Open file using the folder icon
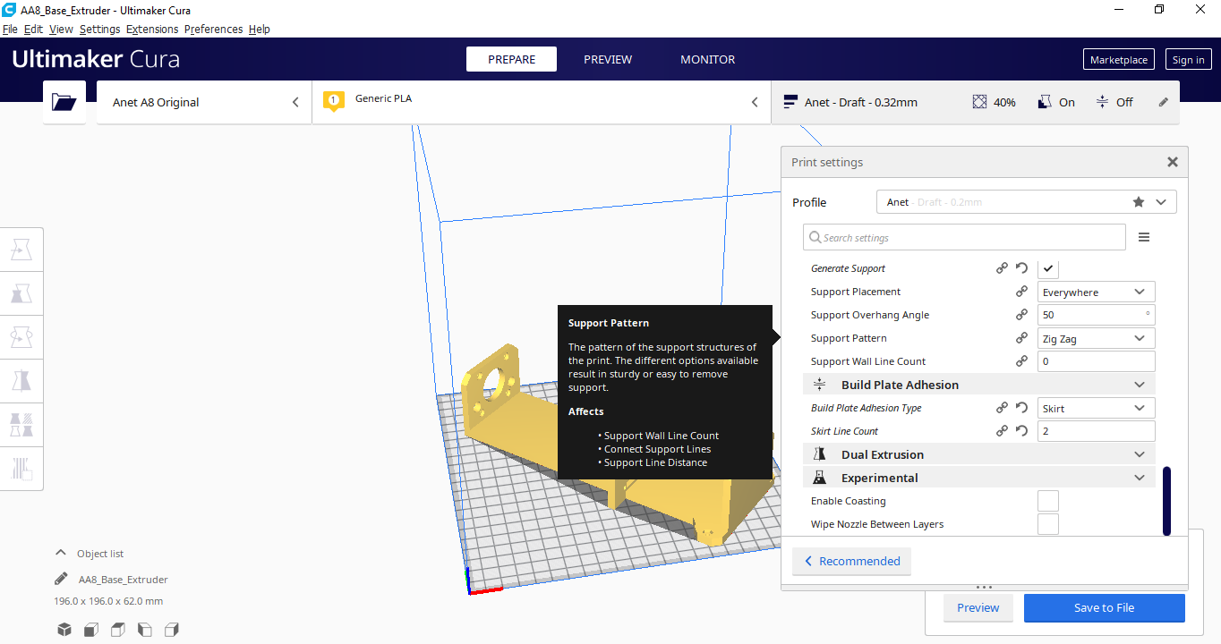Screen dimensions: 1221x644 click(64, 102)
